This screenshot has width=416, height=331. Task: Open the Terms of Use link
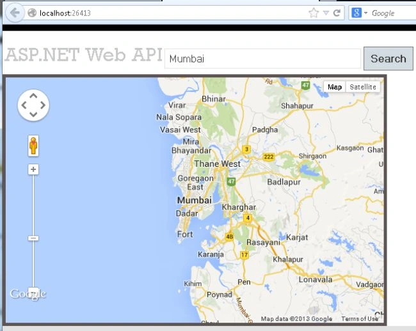click(360, 319)
